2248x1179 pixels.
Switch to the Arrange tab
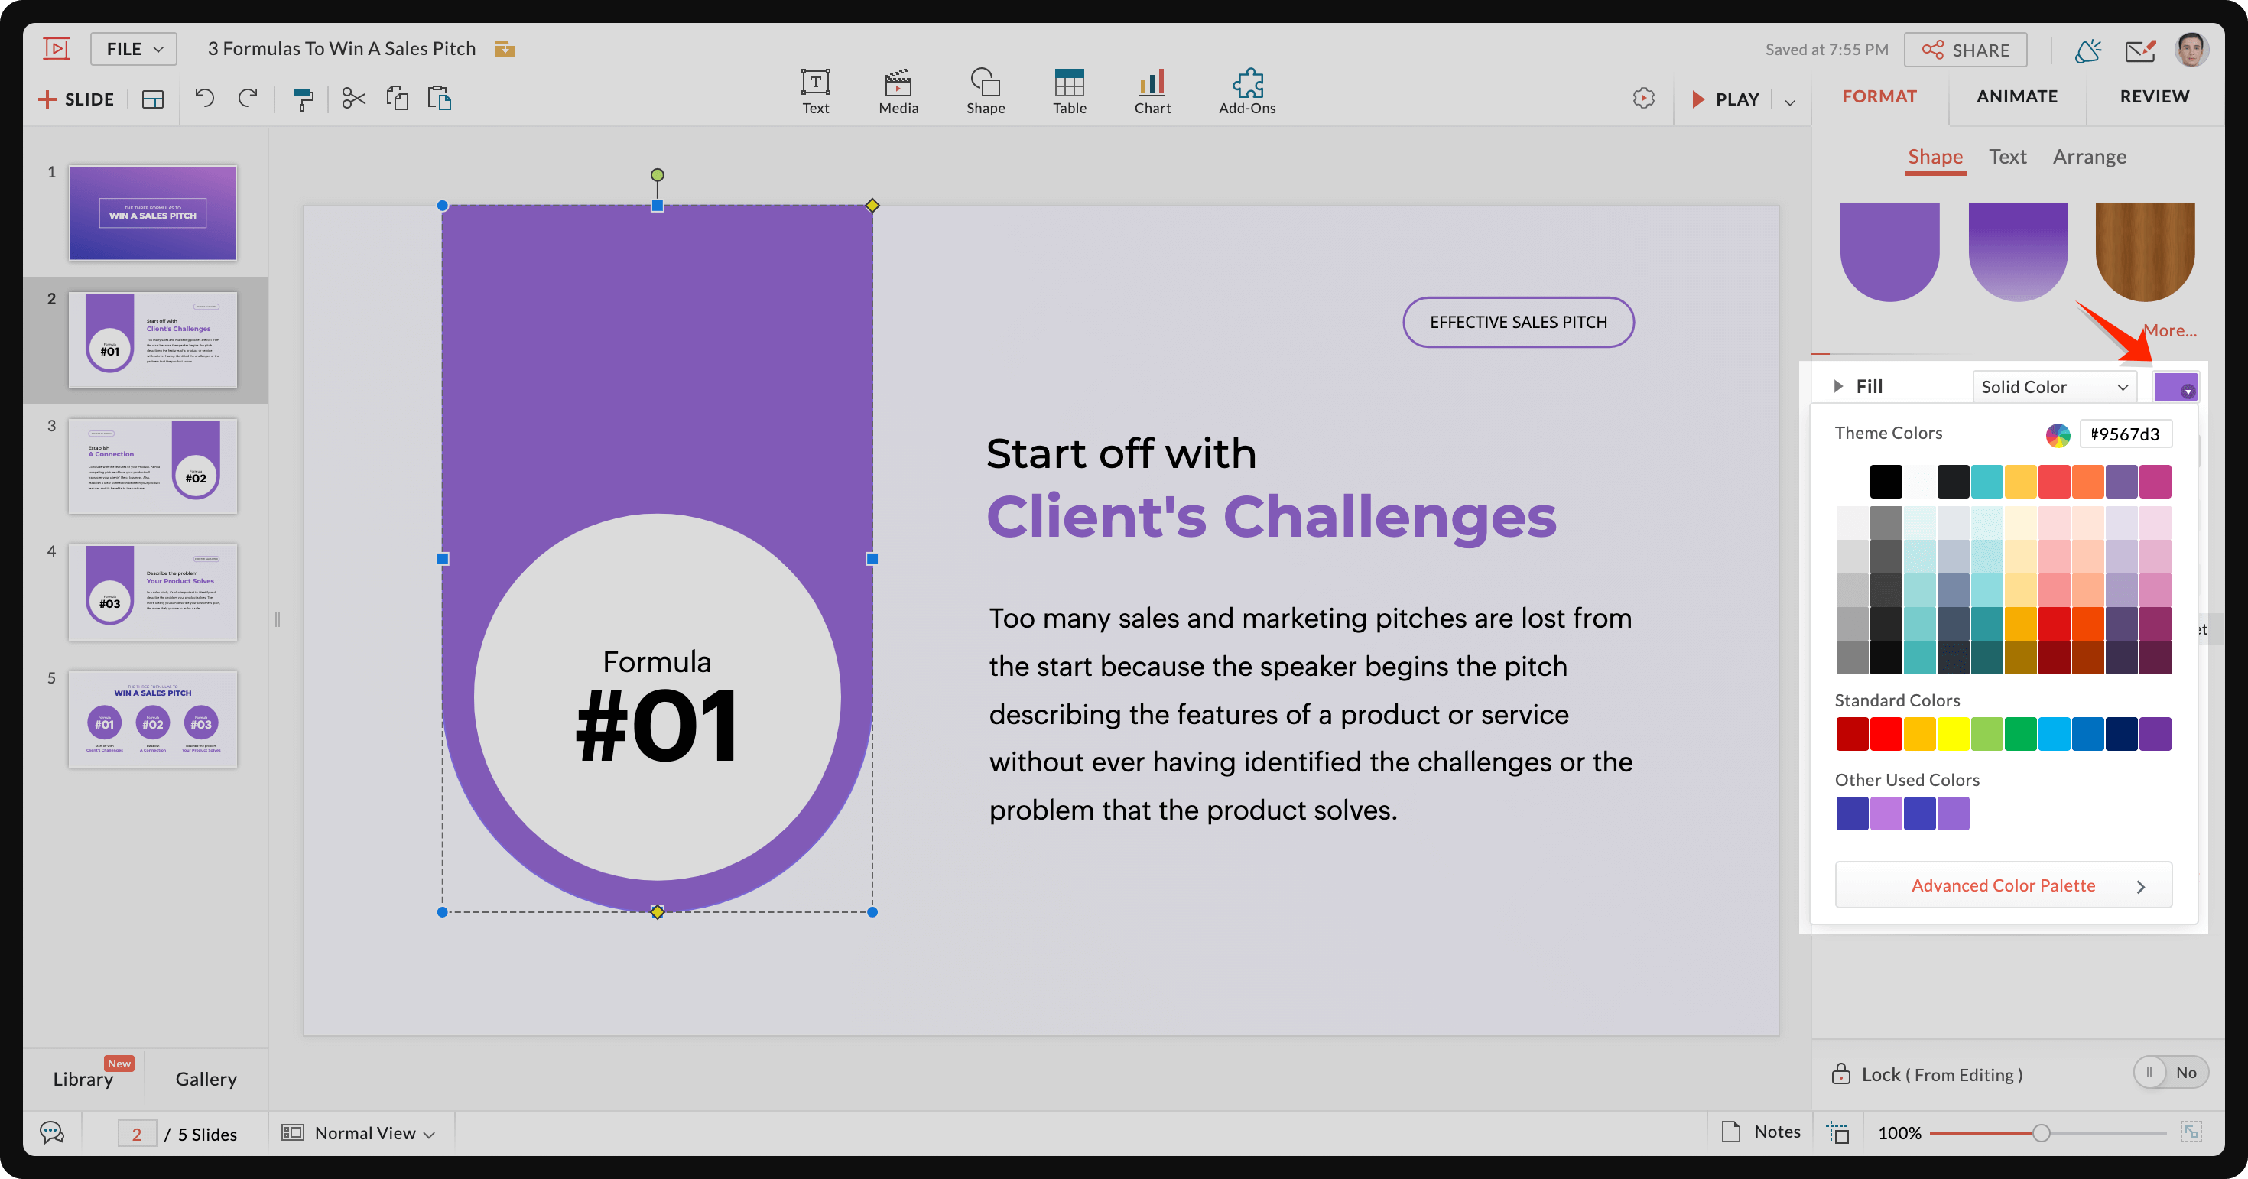[2089, 156]
